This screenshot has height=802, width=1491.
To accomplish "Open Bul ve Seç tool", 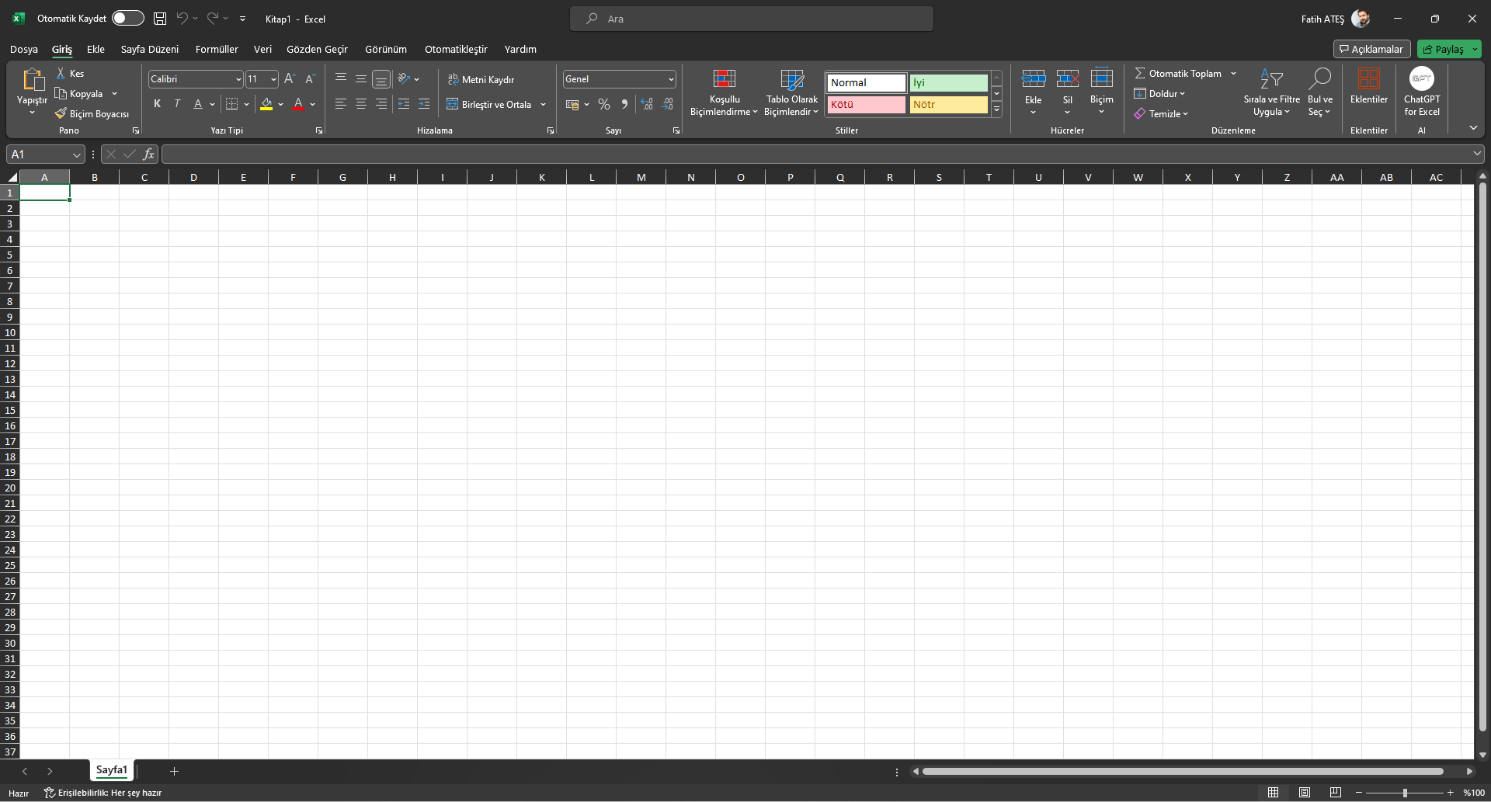I will [x=1321, y=92].
